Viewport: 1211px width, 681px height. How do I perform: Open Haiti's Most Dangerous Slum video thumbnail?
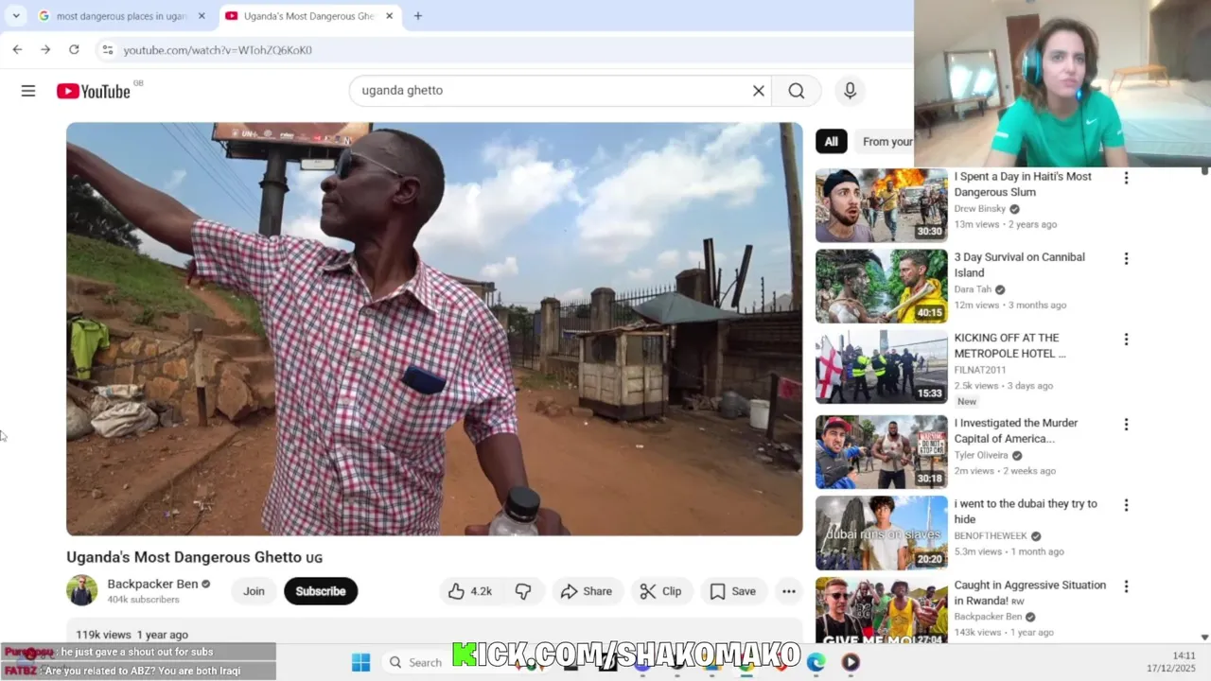(x=882, y=205)
